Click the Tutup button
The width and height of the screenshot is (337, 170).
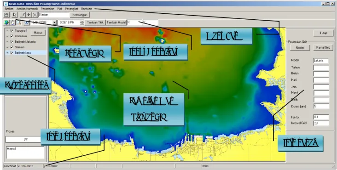(323, 33)
